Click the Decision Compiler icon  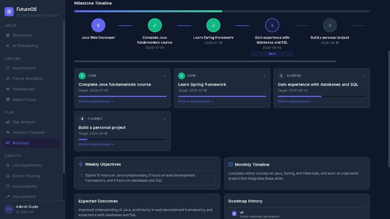[x=8, y=132]
